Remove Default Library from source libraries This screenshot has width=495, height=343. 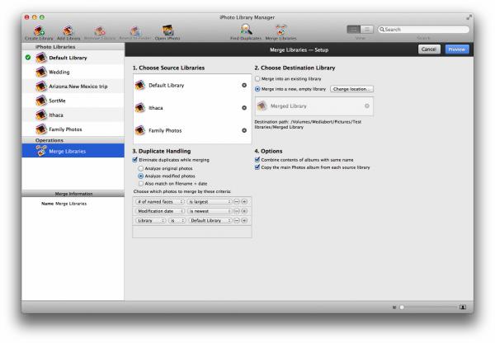coord(244,85)
